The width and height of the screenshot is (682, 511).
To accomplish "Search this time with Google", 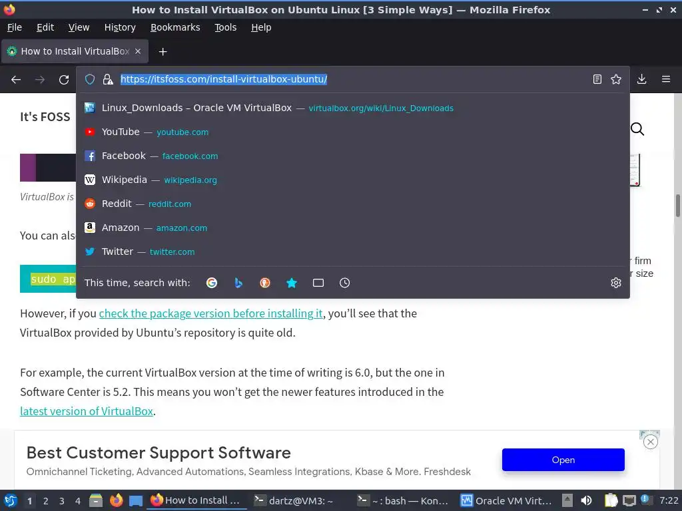I will 212,283.
